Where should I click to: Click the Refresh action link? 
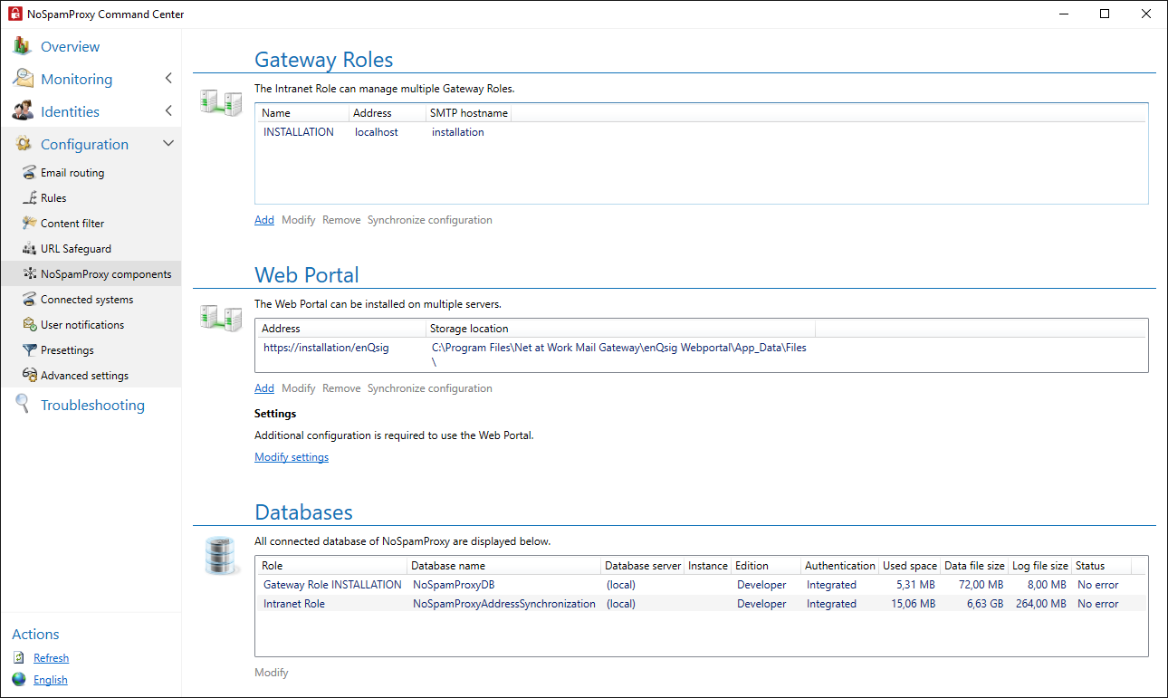[x=51, y=658]
